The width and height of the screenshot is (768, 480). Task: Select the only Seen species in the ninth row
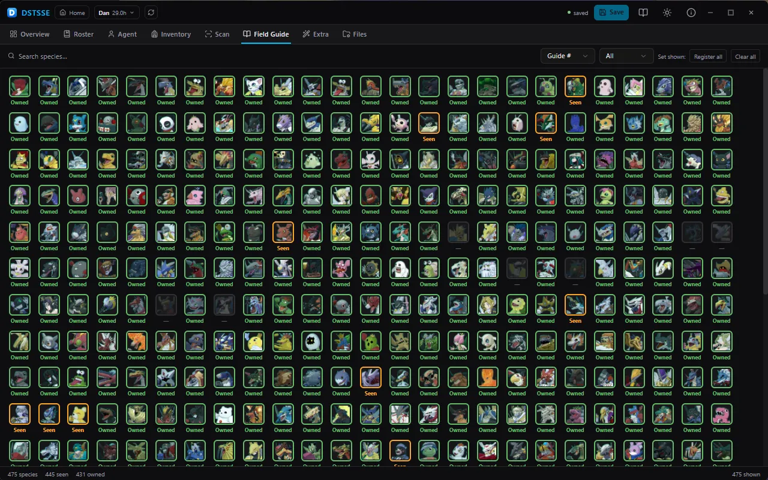(x=370, y=377)
